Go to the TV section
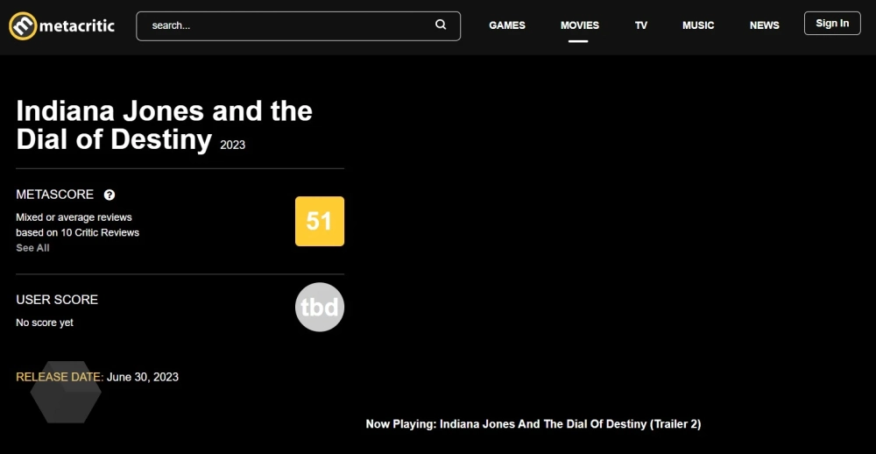 pyautogui.click(x=641, y=25)
